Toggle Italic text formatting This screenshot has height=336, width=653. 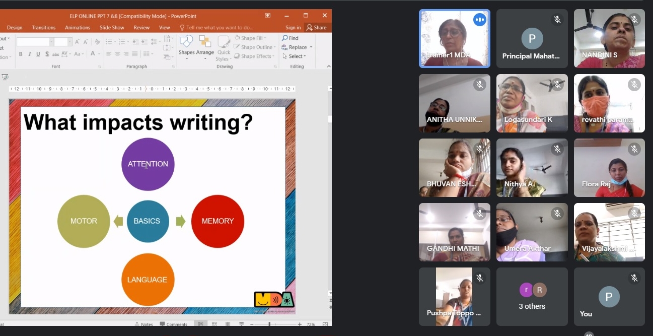(30, 54)
